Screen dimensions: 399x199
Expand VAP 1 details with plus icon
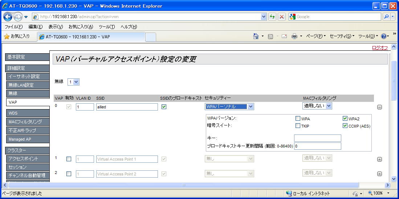pos(379,159)
